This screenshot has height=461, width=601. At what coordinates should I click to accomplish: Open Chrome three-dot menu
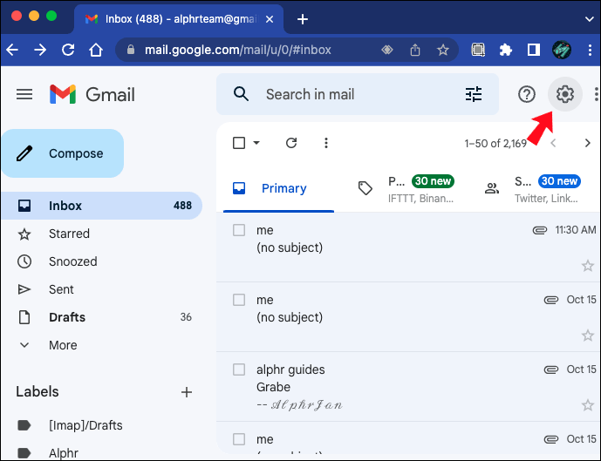(590, 50)
